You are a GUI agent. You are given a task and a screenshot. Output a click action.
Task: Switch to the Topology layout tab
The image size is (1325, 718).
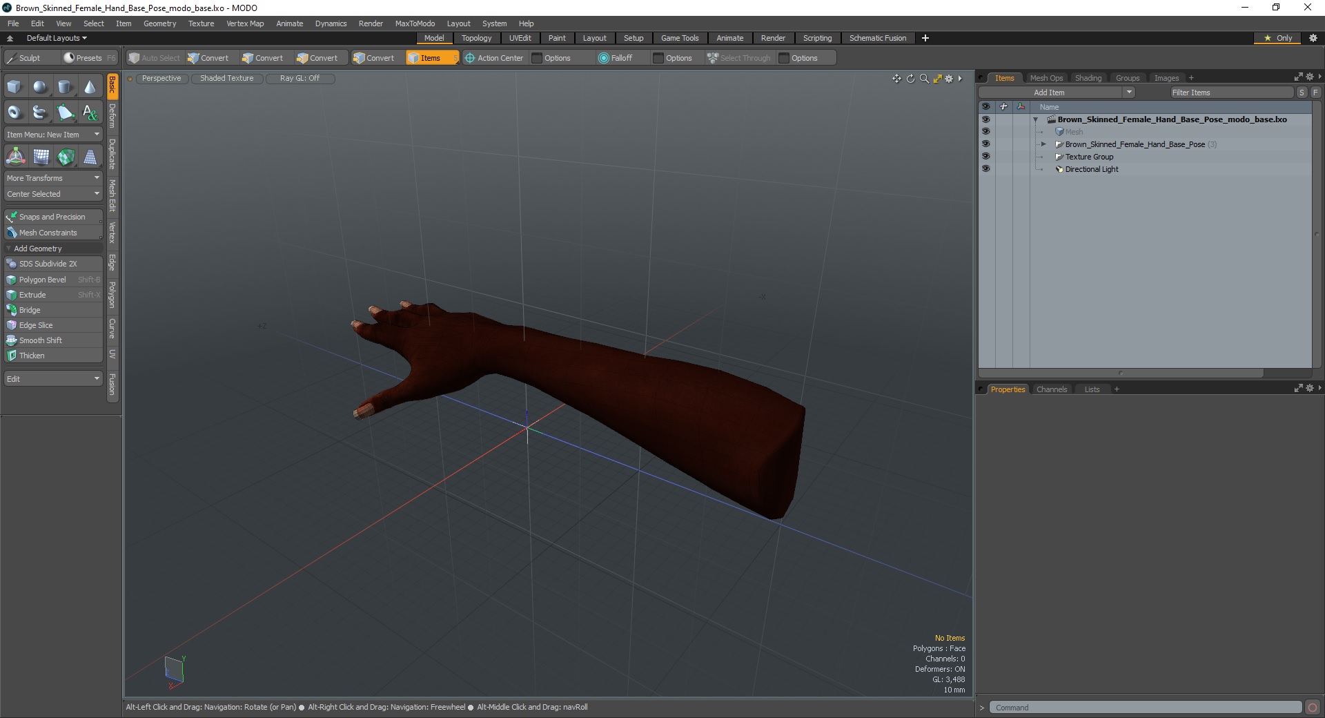[x=477, y=38]
